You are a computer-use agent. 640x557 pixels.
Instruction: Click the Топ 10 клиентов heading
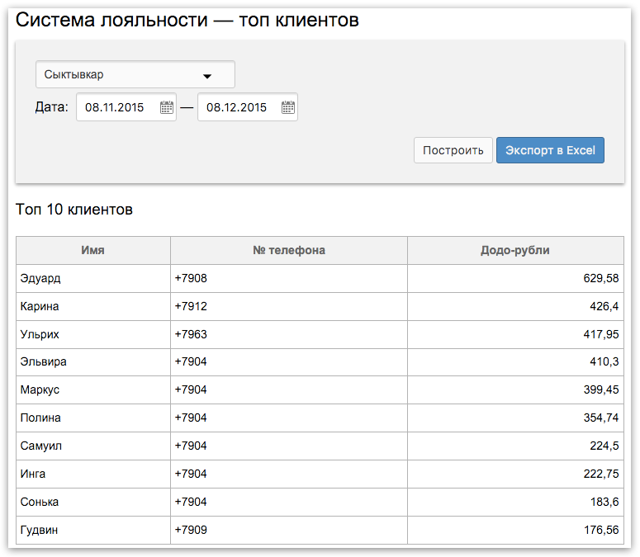coord(74,209)
